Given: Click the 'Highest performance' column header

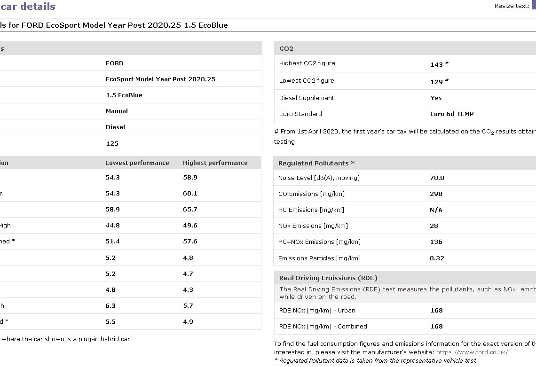Looking at the screenshot, I should click(215, 163).
